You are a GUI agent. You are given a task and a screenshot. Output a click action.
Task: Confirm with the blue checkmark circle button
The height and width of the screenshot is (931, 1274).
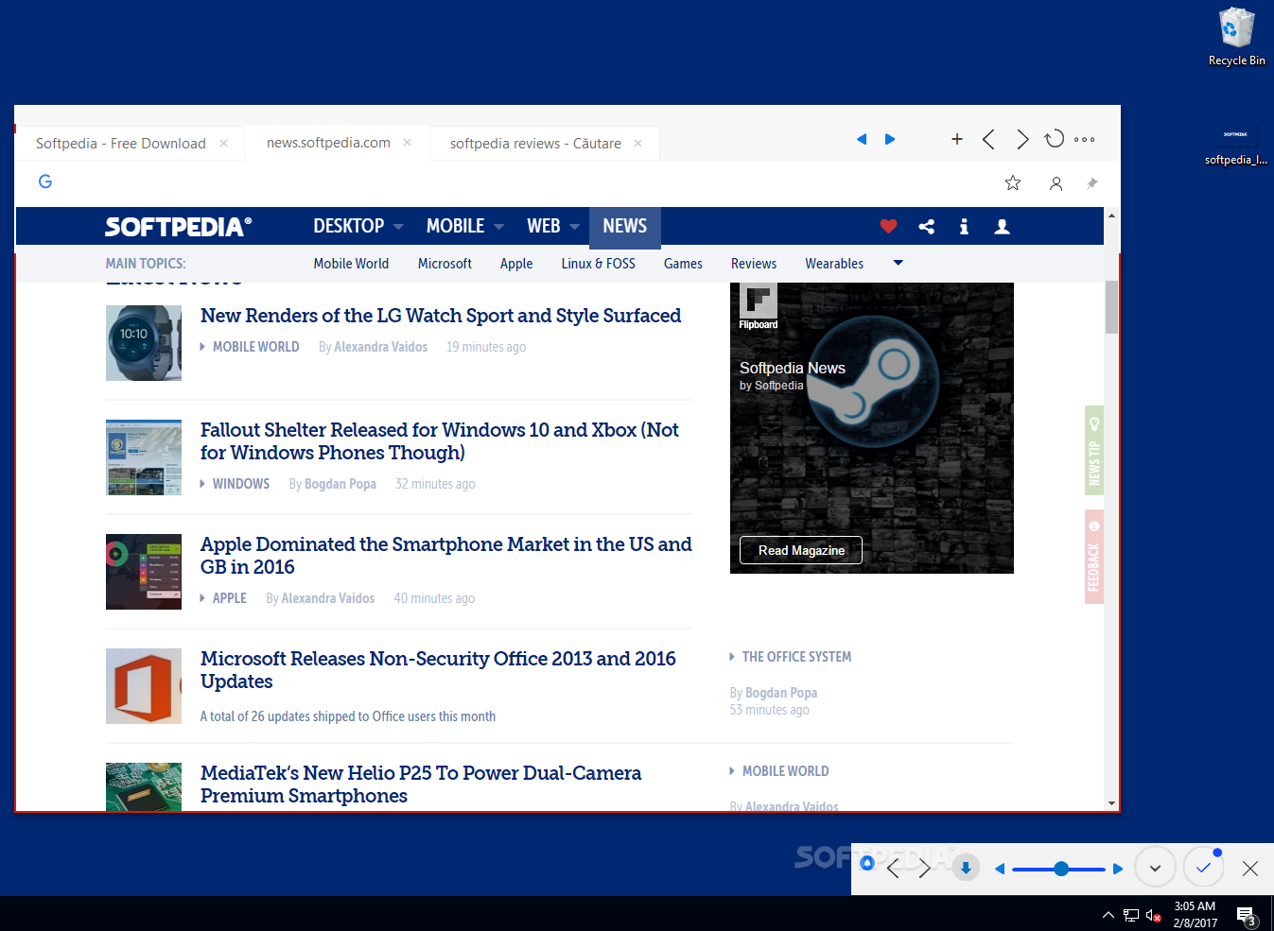(1203, 868)
